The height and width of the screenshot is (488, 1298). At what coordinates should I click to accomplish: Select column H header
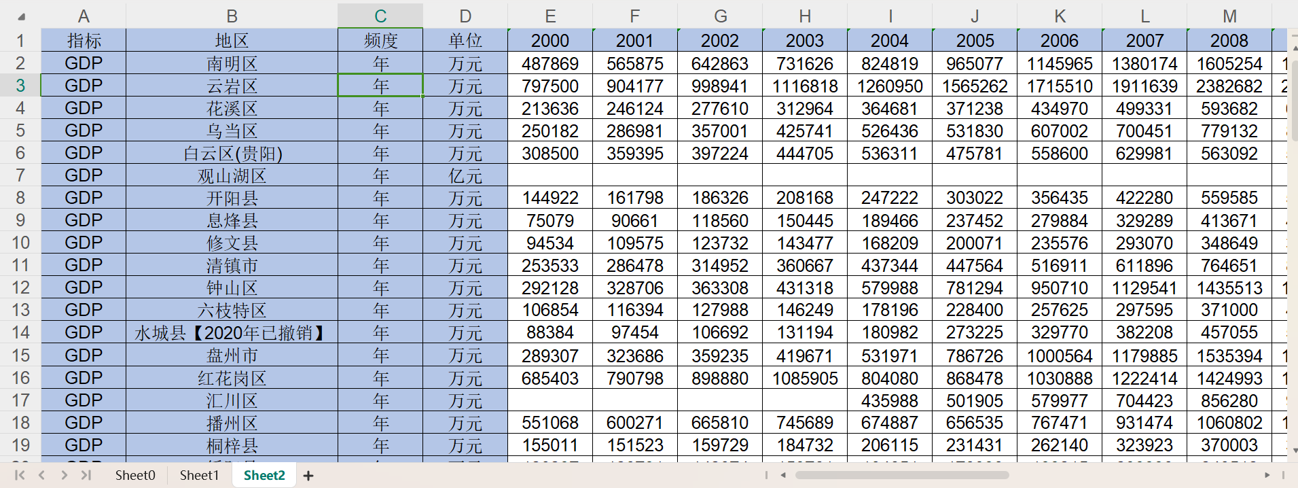click(805, 16)
